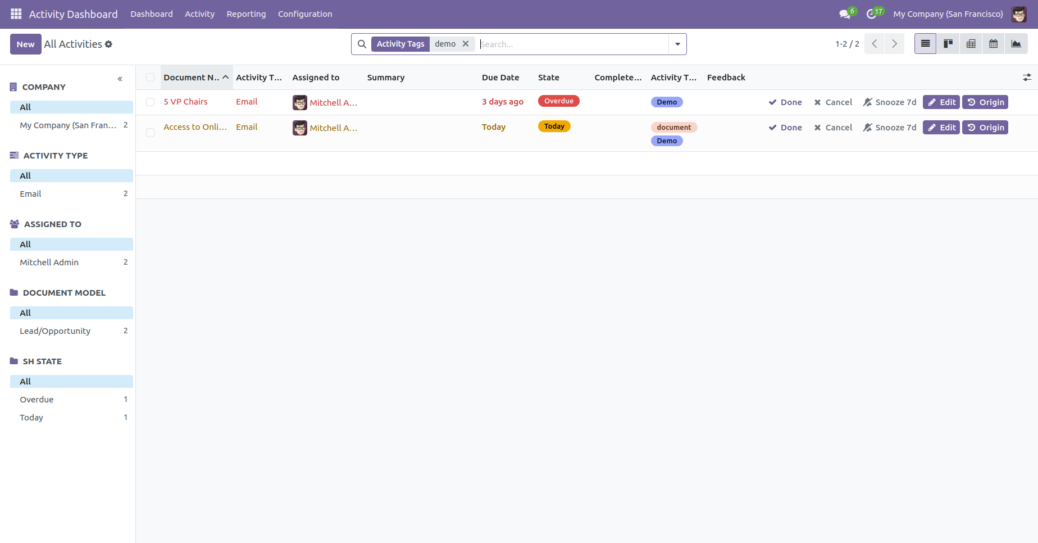Collapse the filter sidebar panel
1038x543 pixels.
click(x=120, y=79)
